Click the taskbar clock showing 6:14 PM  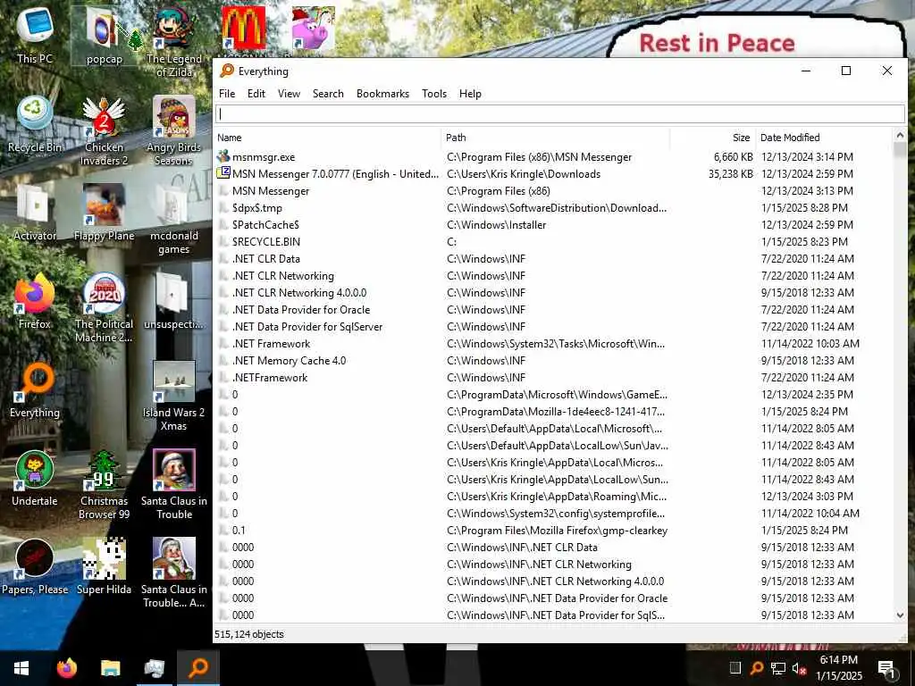pyautogui.click(x=838, y=668)
